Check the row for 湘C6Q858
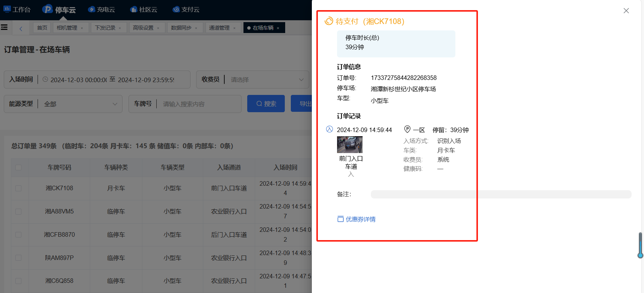This screenshot has width=644, height=293. tap(18, 281)
